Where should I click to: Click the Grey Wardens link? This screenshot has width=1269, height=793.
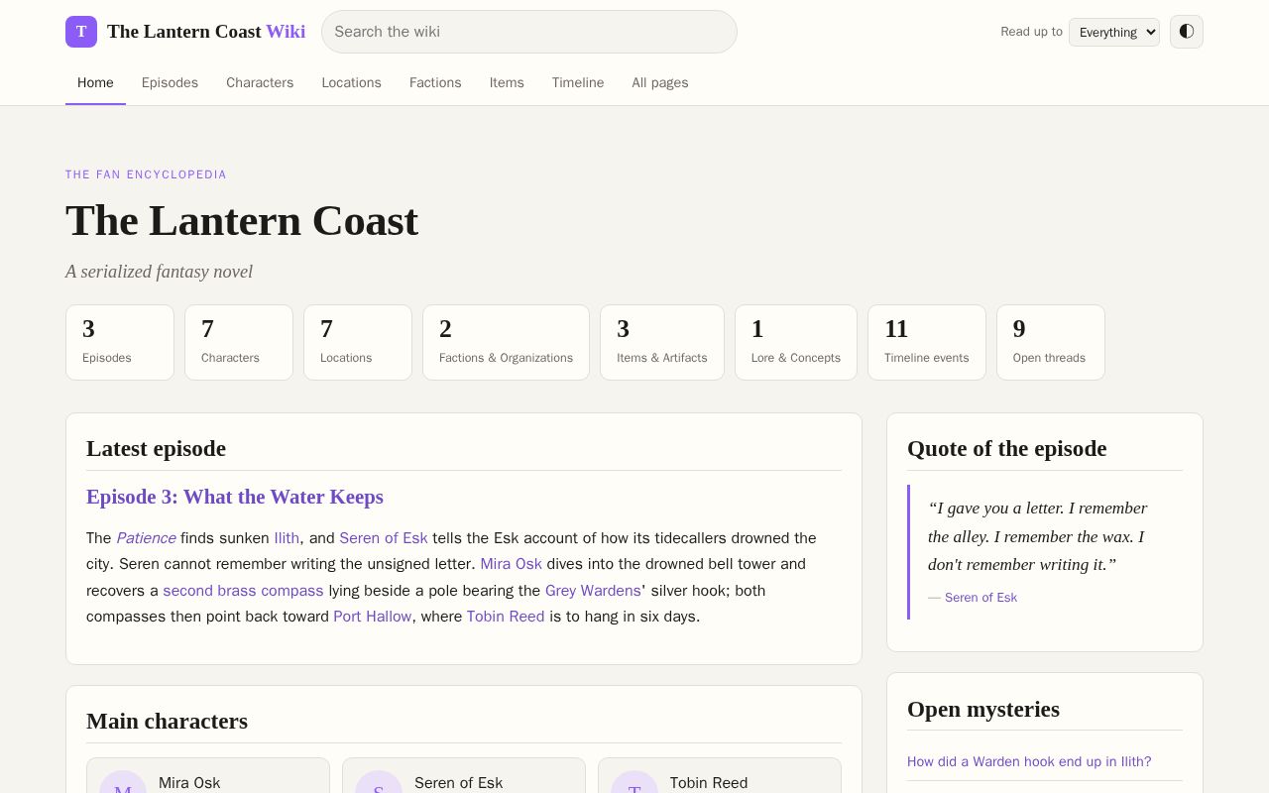(x=593, y=591)
